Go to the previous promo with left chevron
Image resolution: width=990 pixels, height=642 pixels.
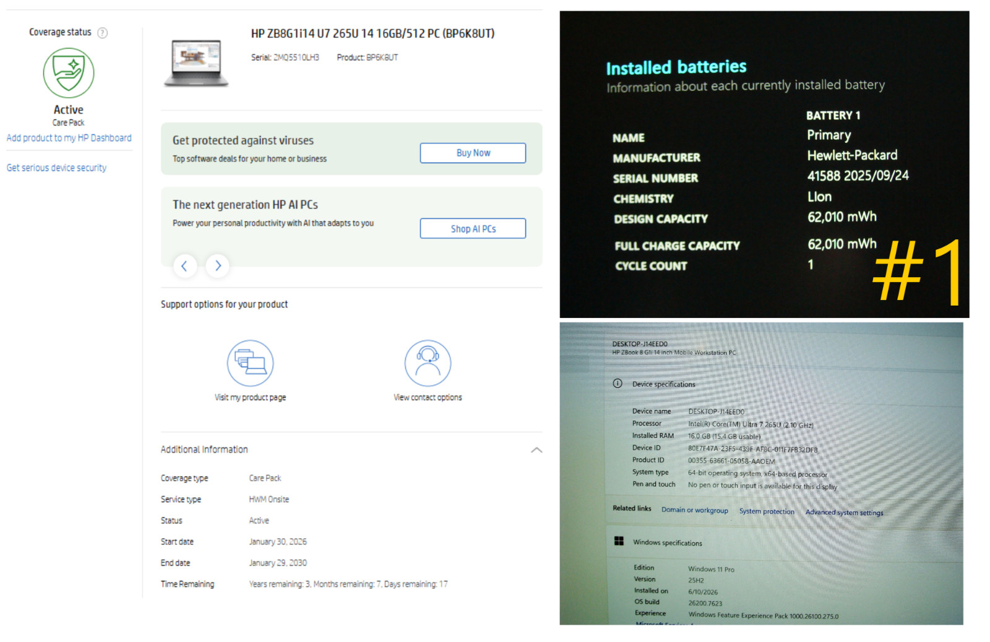pyautogui.click(x=184, y=266)
